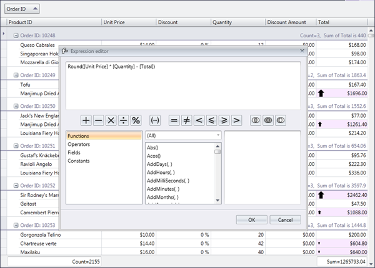375x268 pixels.
Task: Insert the plus operator
Action: click(86, 120)
